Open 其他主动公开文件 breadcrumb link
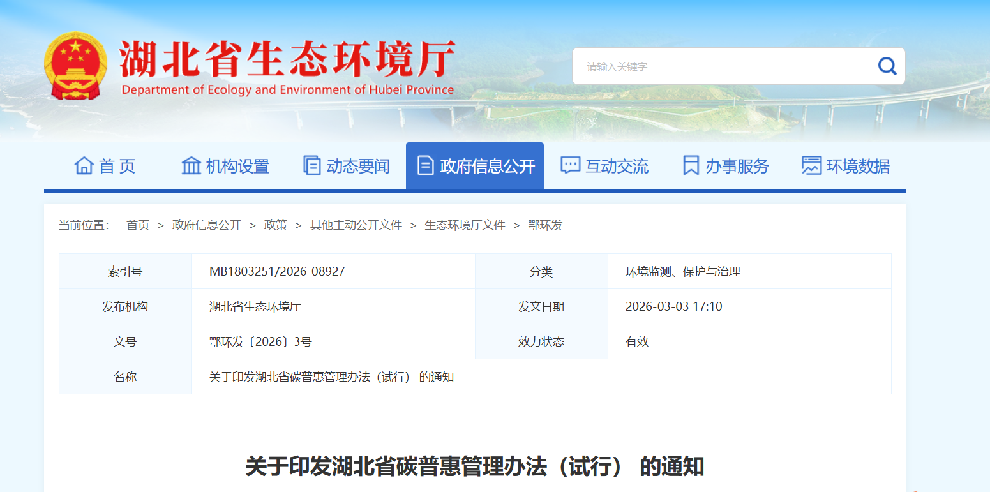The image size is (990, 492). [x=356, y=225]
